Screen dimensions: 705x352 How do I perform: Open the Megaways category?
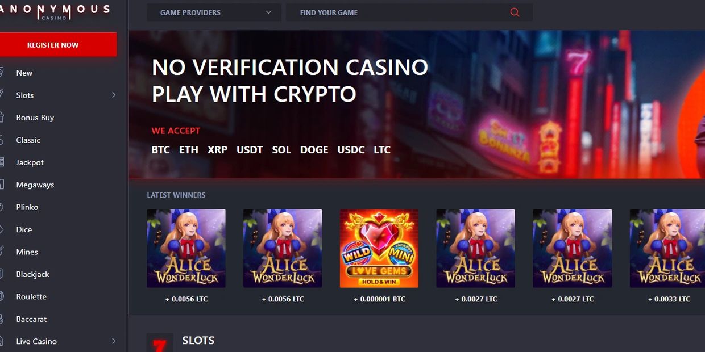point(35,185)
